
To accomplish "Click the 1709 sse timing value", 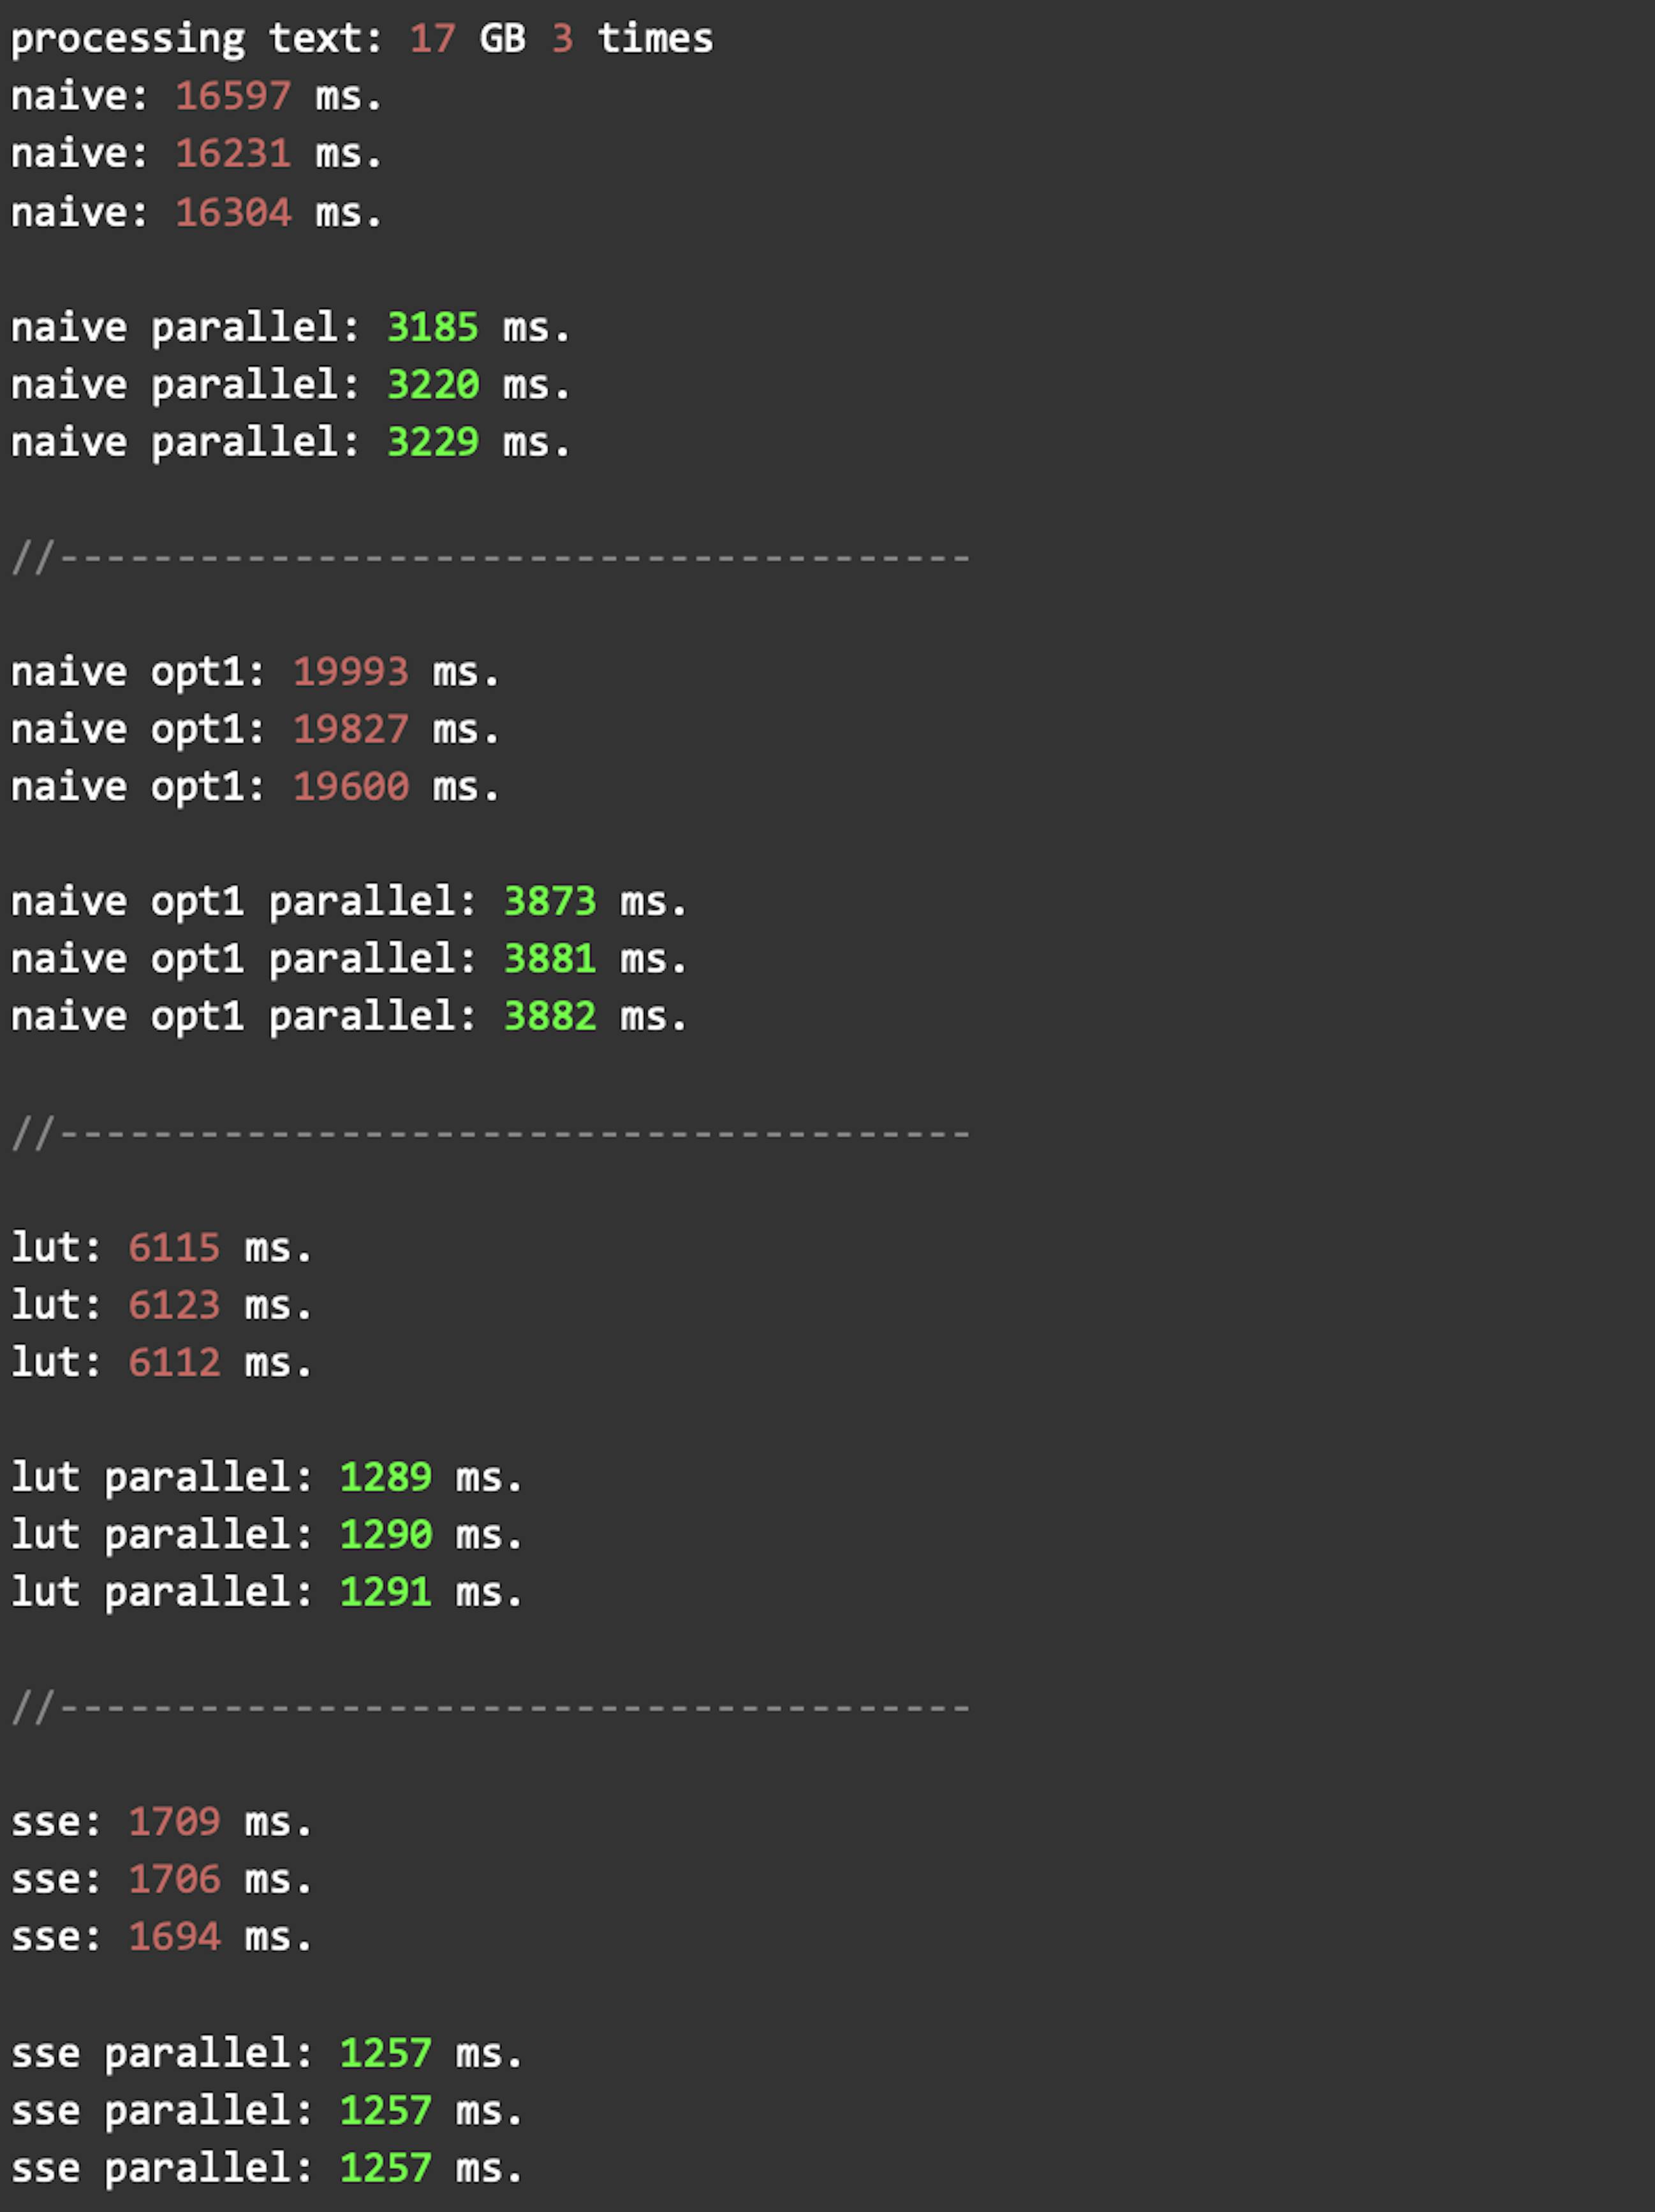I will 174,1822.
